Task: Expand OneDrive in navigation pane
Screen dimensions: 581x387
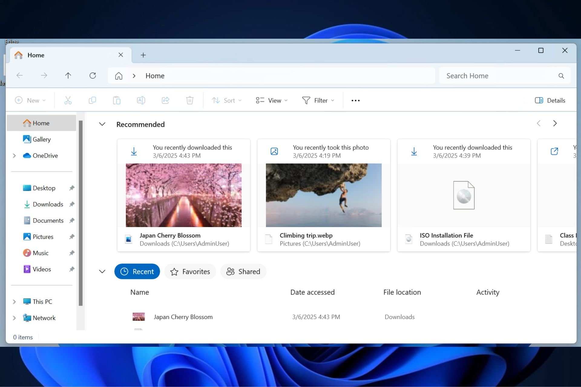Action: coord(14,156)
